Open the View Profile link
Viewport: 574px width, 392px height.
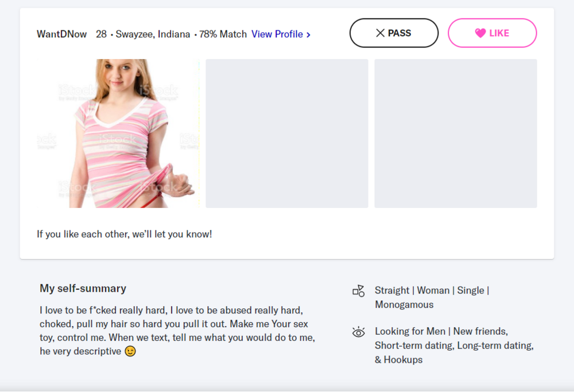[277, 34]
